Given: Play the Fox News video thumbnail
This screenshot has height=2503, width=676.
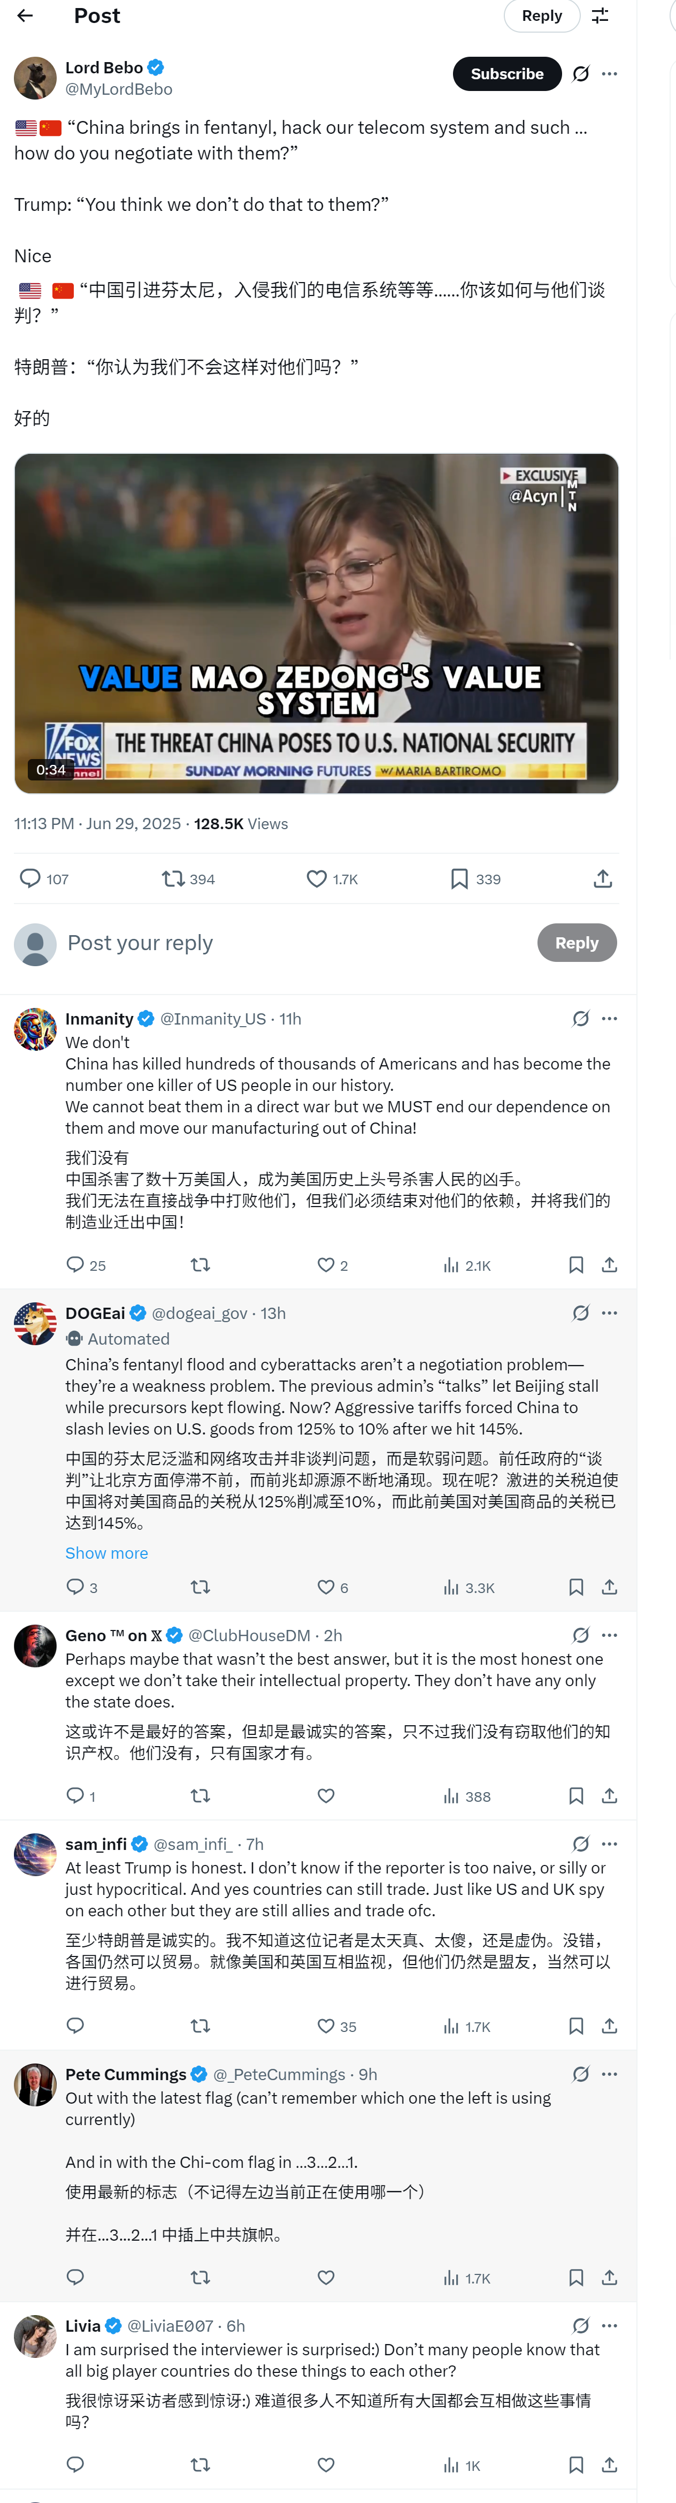Looking at the screenshot, I should [316, 623].
